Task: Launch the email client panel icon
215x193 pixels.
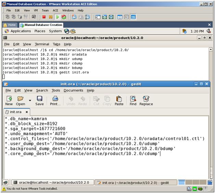Action: point(73,31)
